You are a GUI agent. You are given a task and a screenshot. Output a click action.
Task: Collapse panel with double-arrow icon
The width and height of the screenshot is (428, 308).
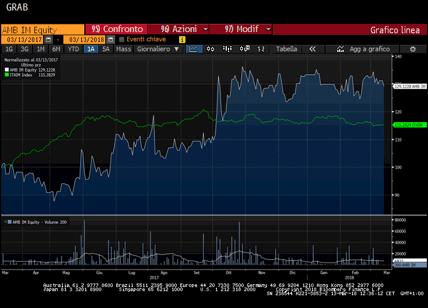point(312,49)
